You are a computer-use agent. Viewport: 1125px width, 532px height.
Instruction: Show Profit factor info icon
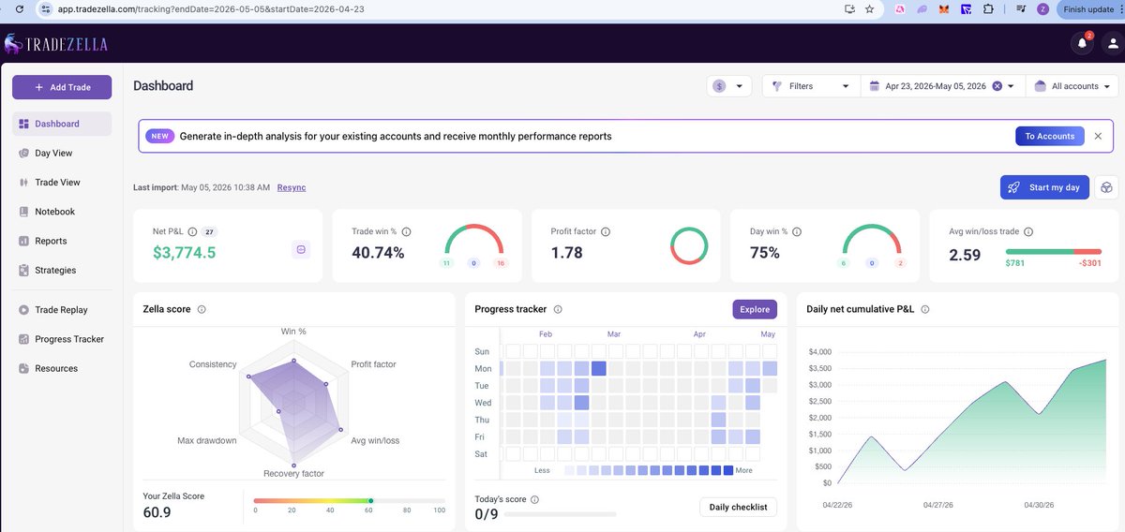click(605, 231)
